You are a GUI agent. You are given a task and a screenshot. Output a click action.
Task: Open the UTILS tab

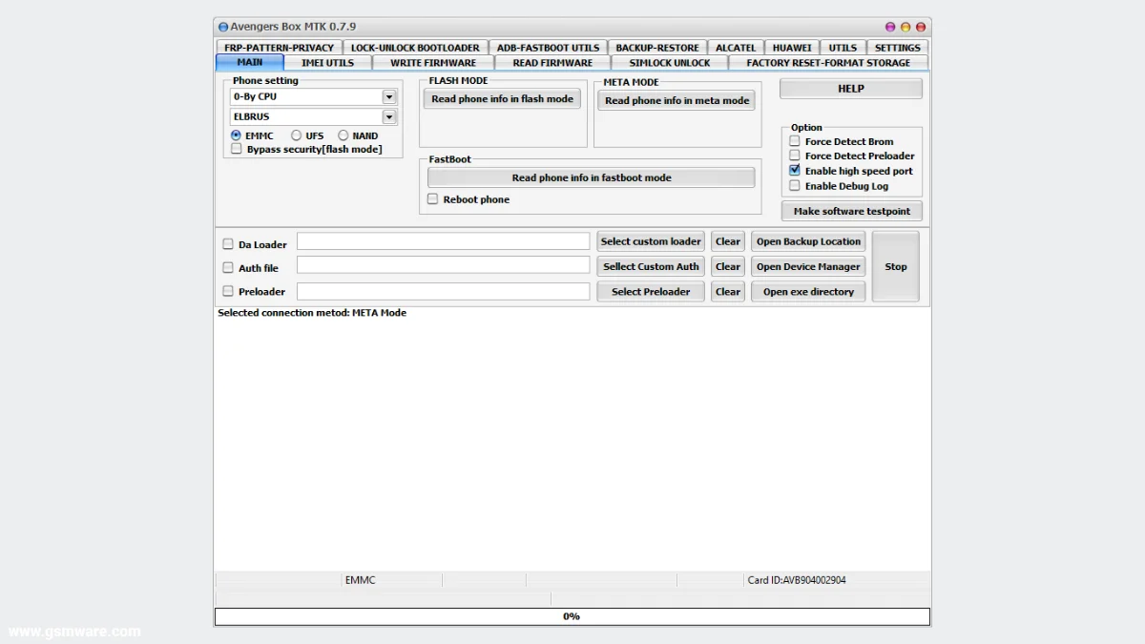point(843,48)
